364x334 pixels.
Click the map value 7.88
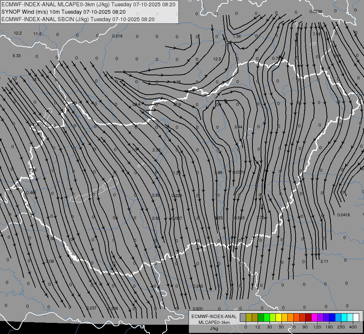click(316, 34)
